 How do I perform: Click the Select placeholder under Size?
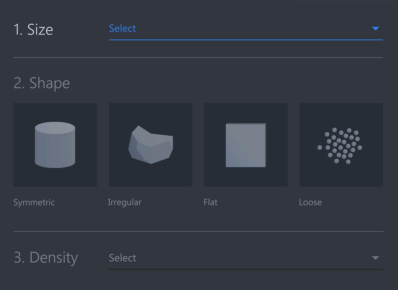(x=122, y=28)
